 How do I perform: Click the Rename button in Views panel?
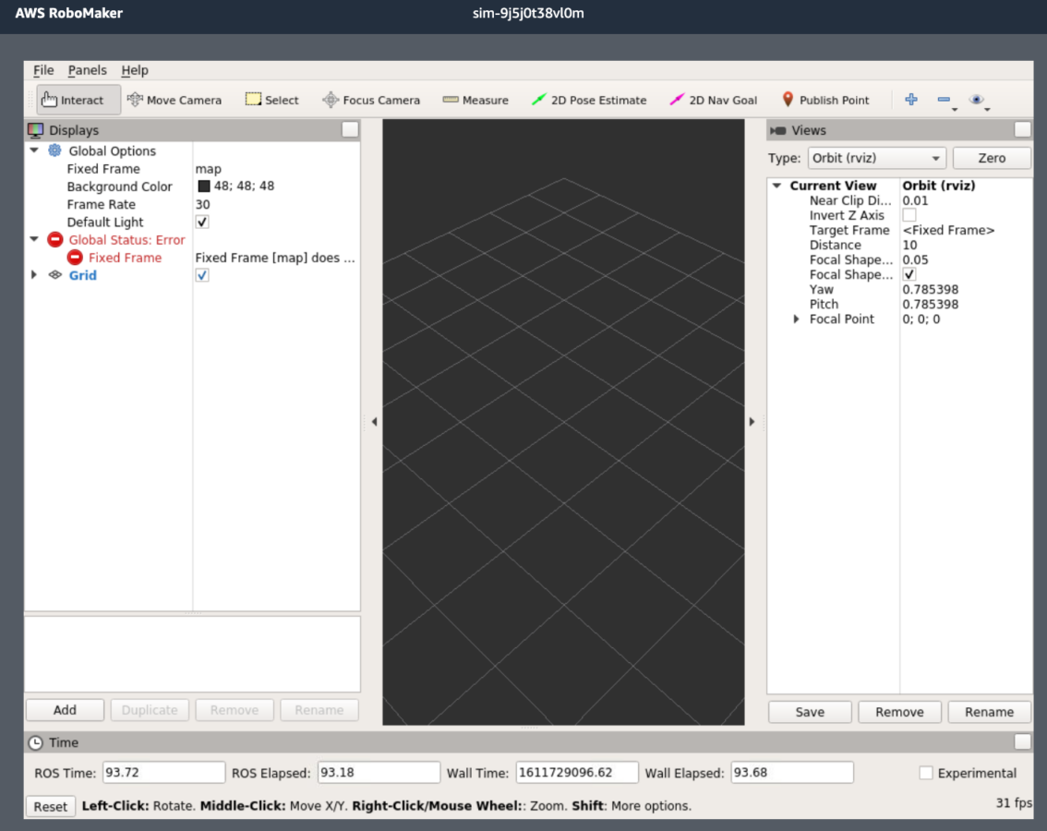click(989, 712)
